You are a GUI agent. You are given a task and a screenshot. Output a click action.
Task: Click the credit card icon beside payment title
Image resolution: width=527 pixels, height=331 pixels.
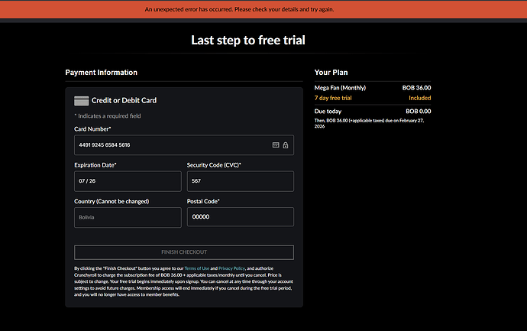click(82, 100)
